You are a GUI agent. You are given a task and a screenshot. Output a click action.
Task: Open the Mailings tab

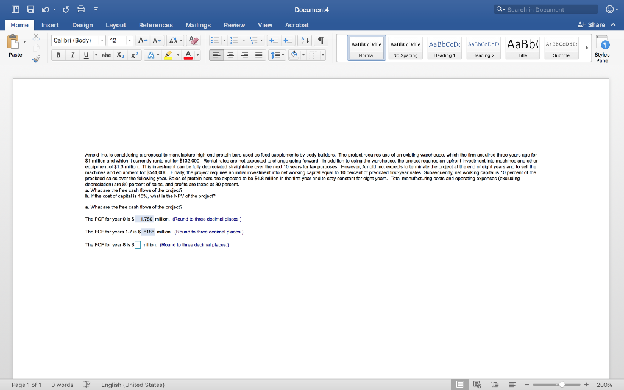point(198,25)
